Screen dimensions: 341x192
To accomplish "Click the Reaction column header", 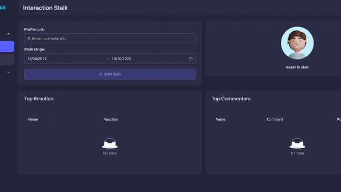I will click(x=110, y=119).
